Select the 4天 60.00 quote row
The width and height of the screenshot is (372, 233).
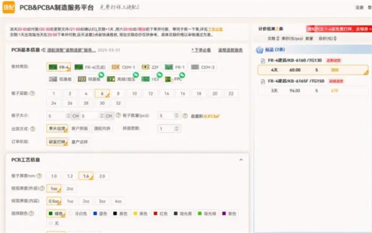[x=312, y=70]
